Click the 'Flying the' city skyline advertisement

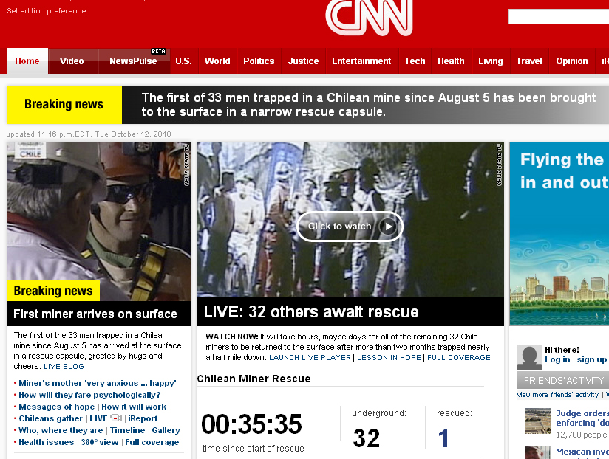click(x=559, y=234)
